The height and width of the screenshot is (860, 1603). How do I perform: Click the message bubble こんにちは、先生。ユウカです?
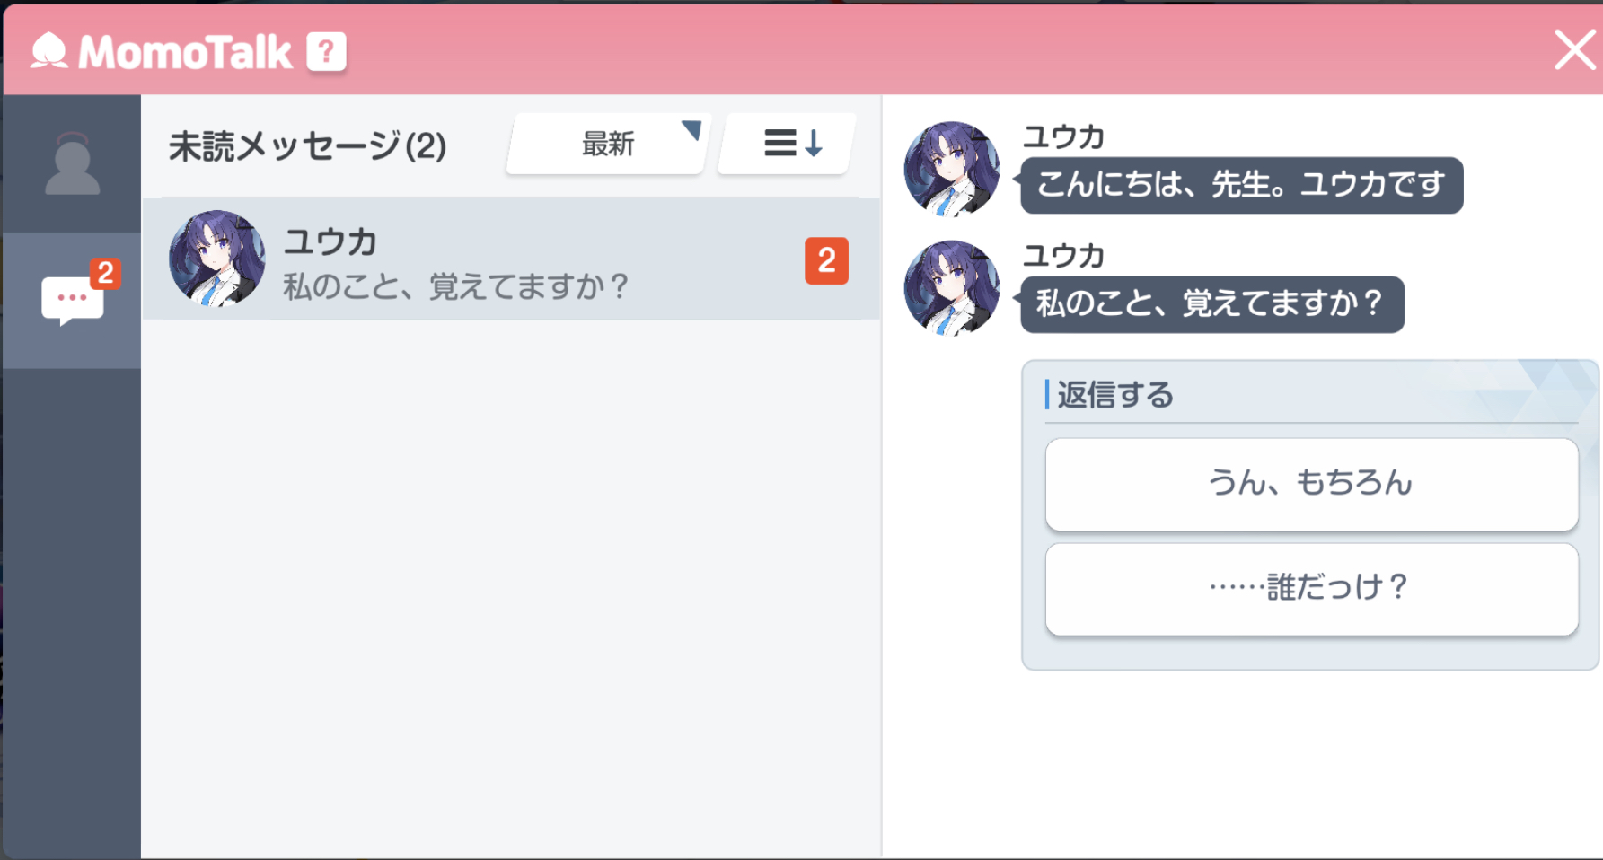[x=1242, y=186]
